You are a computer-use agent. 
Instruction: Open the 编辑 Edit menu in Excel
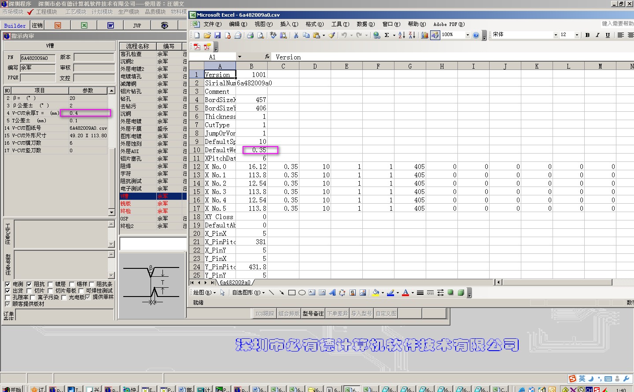[238, 24]
